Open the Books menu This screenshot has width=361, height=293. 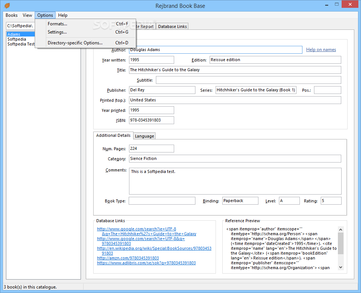tap(12, 15)
